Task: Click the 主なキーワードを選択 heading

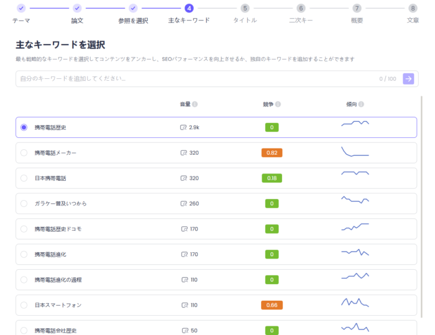Action: [x=60, y=45]
